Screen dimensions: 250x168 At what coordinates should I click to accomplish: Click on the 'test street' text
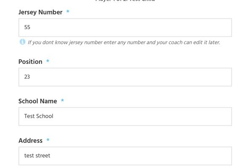tap(37, 155)
